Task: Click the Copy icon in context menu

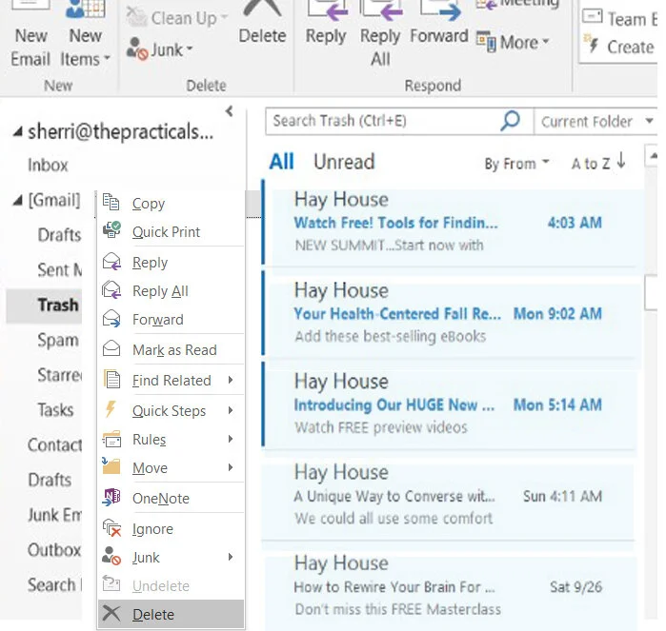Action: (x=111, y=203)
